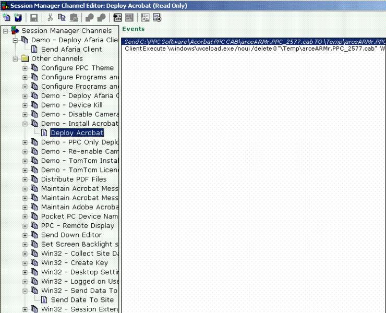Click the new channel toolbar icon
The image size is (386, 313).
tap(6, 18)
